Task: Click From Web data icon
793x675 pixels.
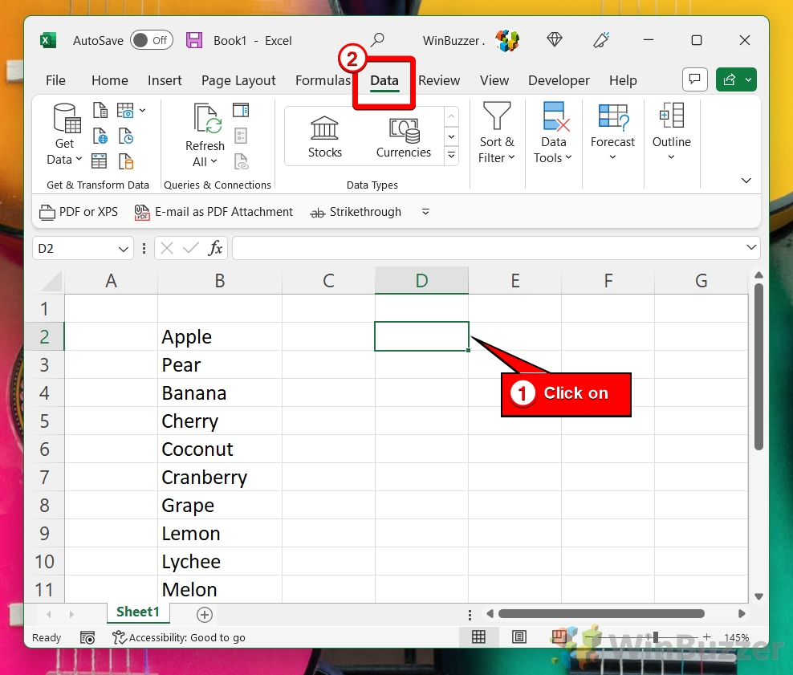Action: 100,136
